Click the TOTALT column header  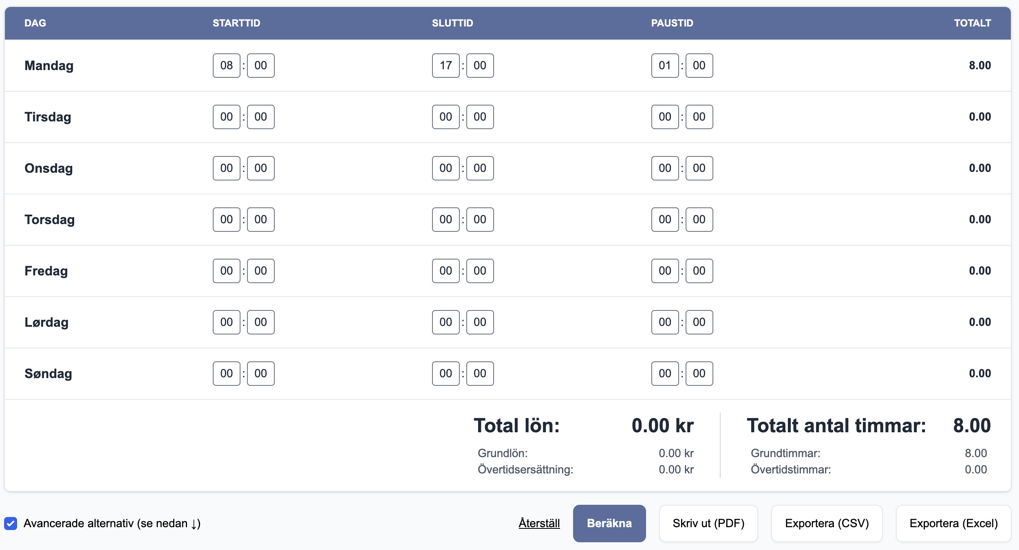point(973,23)
